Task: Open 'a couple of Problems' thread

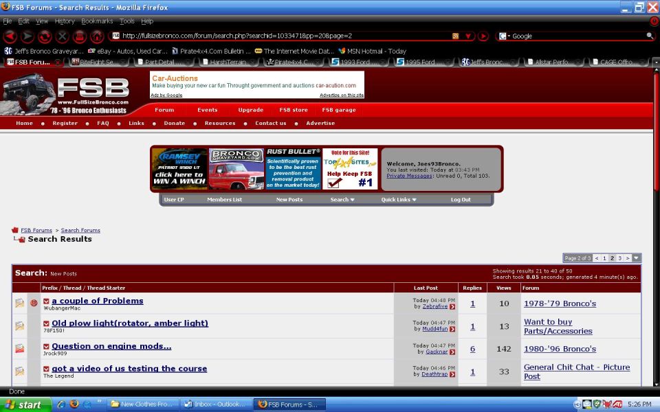Action: point(97,301)
